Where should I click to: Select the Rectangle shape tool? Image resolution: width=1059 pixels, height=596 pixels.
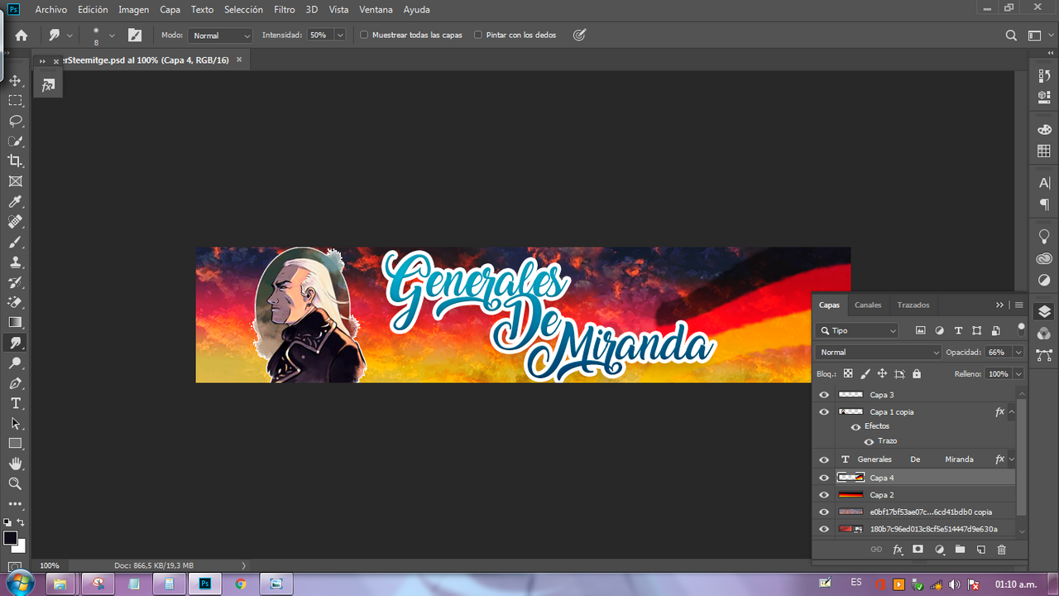point(15,444)
